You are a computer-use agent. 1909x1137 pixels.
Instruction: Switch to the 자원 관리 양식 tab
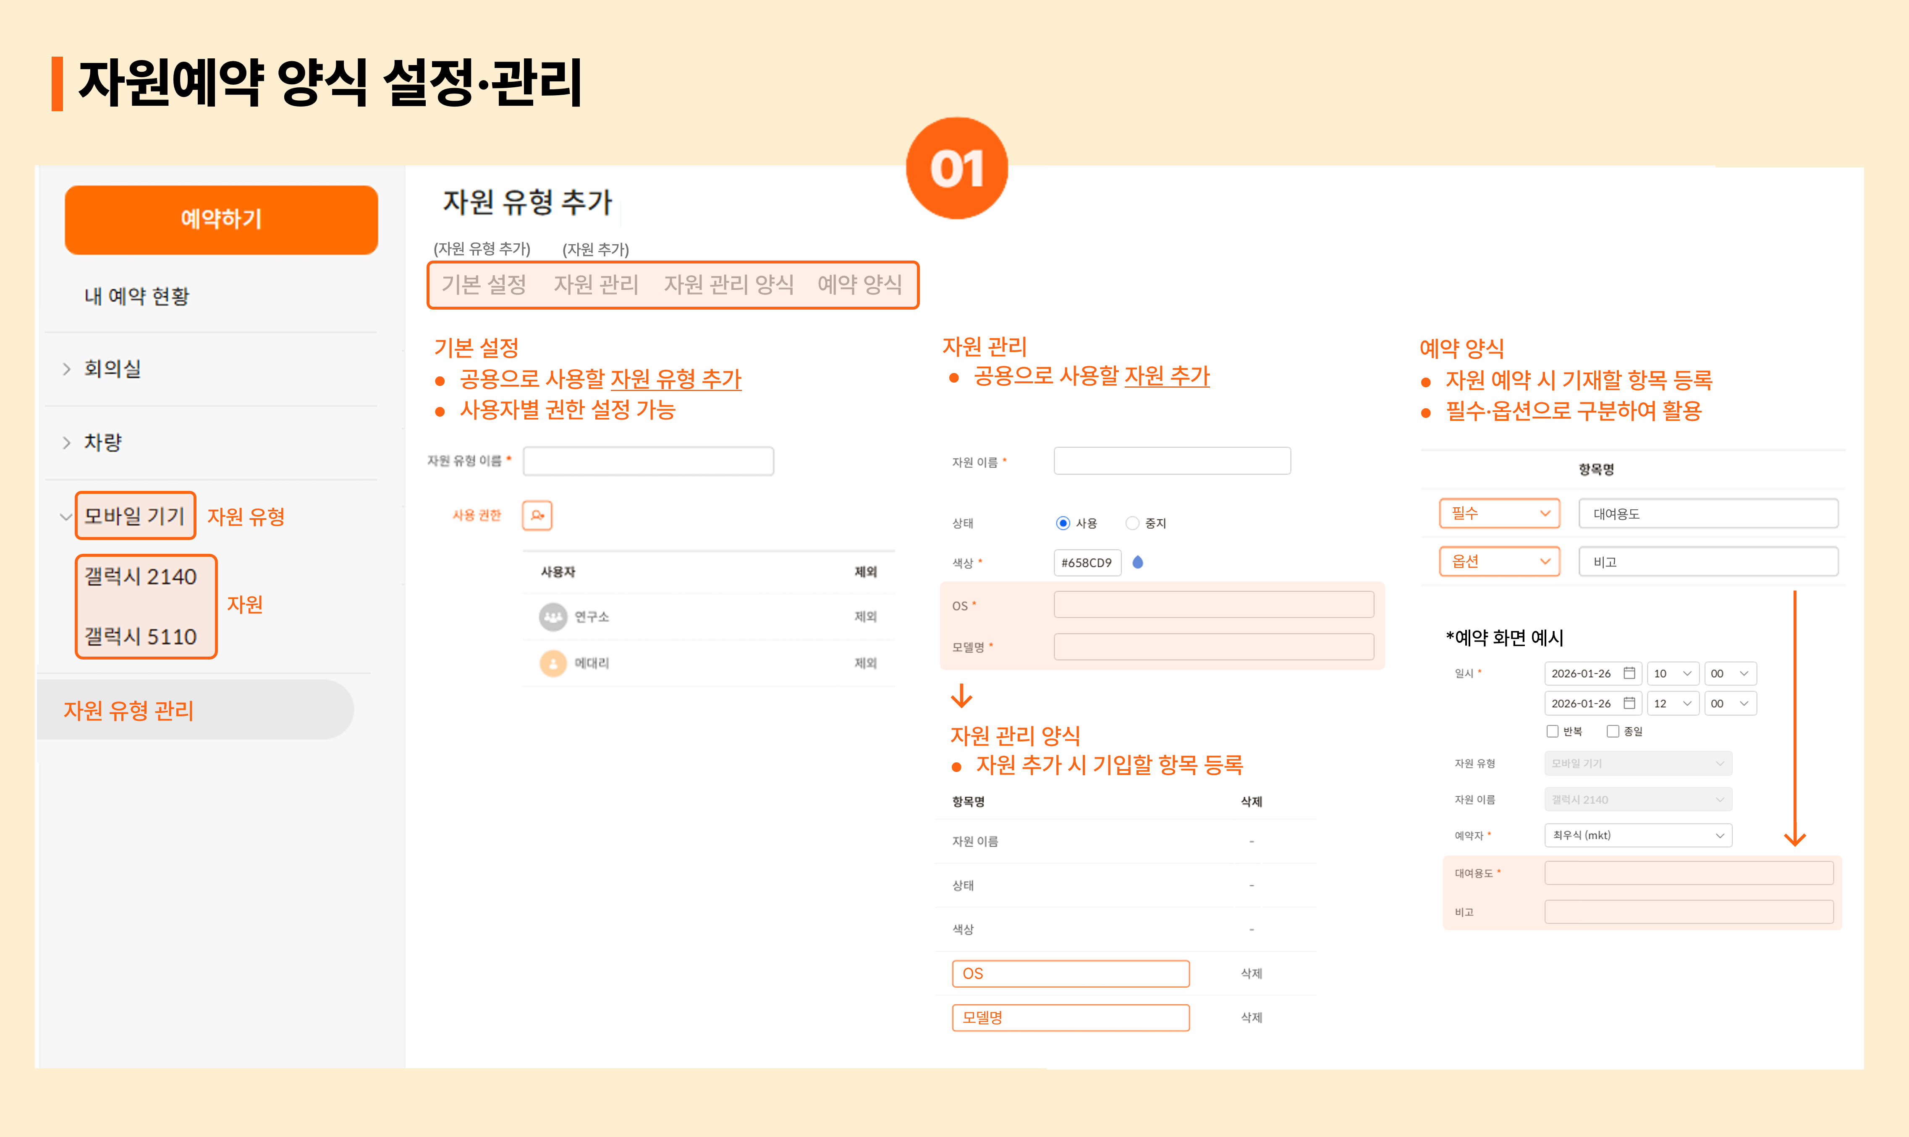pos(728,285)
